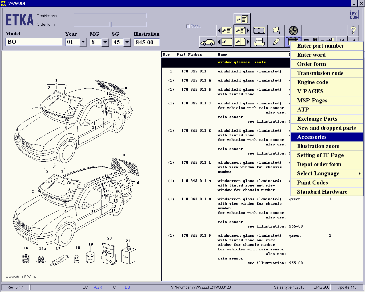Click the banknote price icon
Image resolution: width=365 pixels, height=292 pixels.
click(x=259, y=31)
